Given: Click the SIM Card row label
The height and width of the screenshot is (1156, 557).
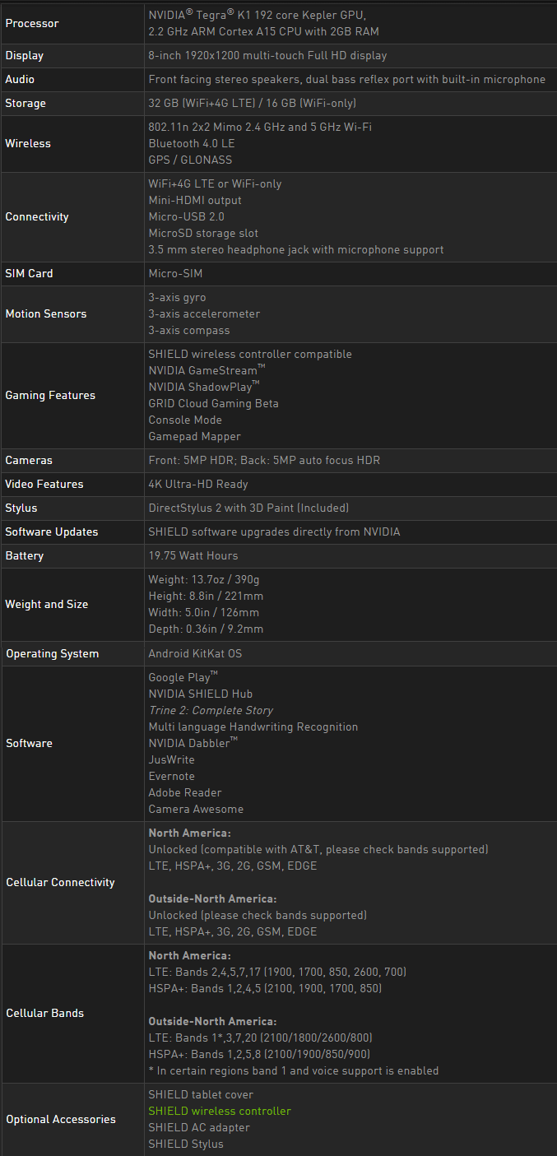Looking at the screenshot, I should pos(29,273).
